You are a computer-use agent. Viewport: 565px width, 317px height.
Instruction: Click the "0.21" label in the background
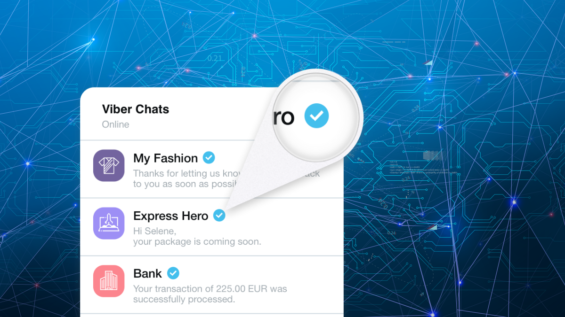point(214,58)
